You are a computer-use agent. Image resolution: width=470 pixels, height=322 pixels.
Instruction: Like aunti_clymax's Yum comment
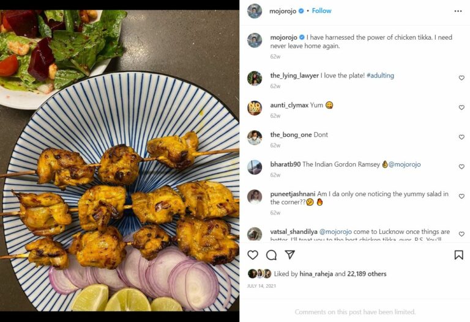point(461,108)
